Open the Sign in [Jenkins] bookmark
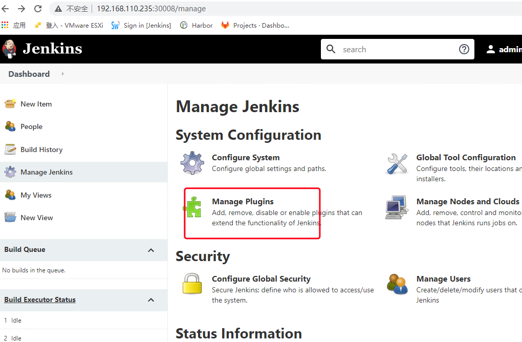The image size is (522, 342). click(x=141, y=25)
